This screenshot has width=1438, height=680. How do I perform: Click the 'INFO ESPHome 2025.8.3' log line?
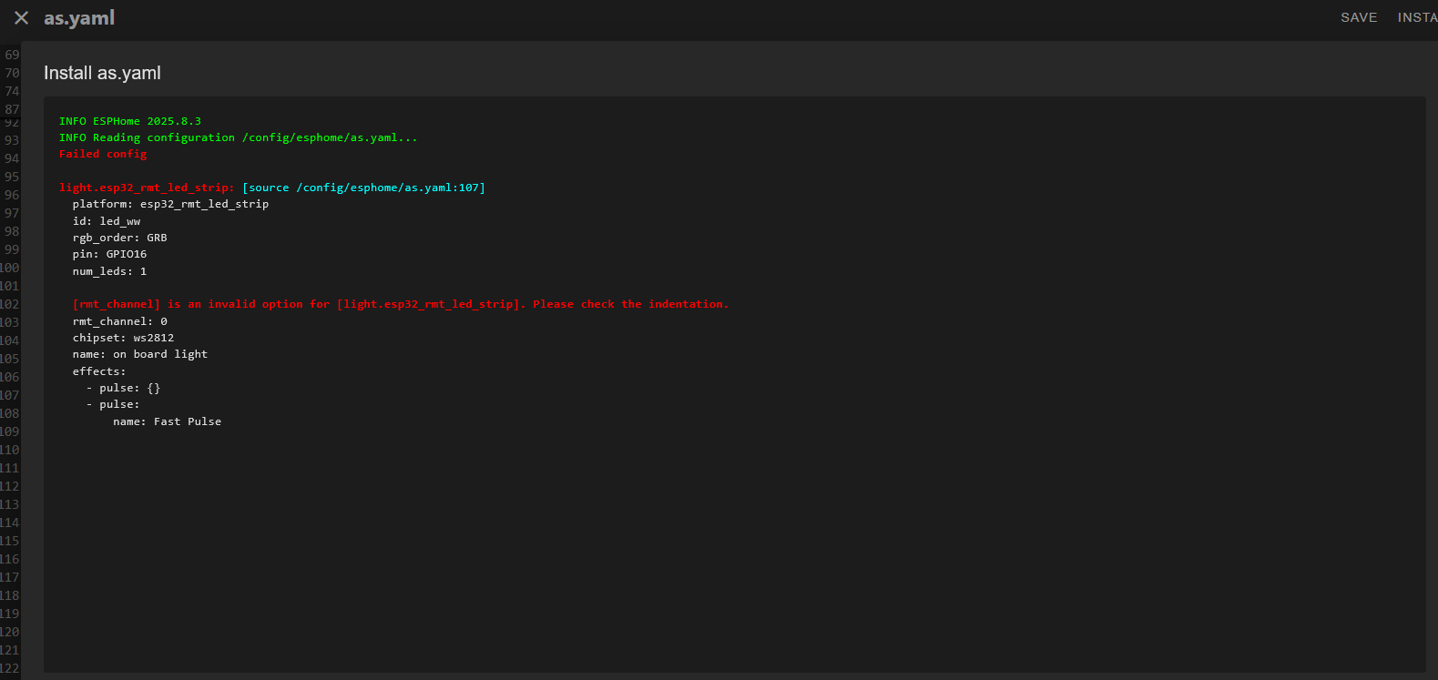[130, 121]
